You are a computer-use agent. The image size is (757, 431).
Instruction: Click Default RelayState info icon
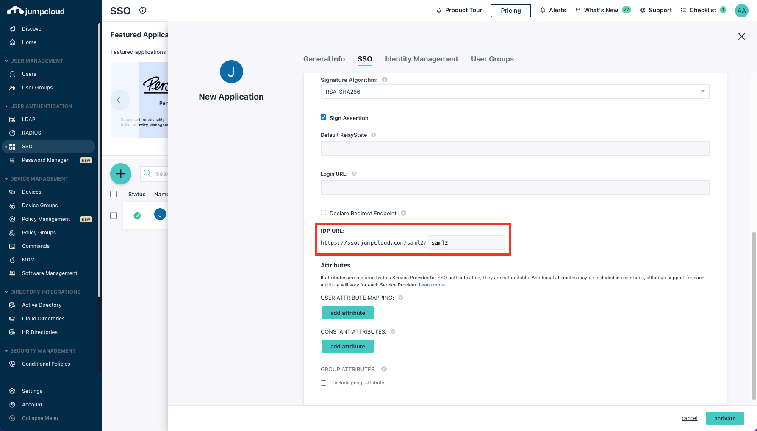pyautogui.click(x=374, y=135)
